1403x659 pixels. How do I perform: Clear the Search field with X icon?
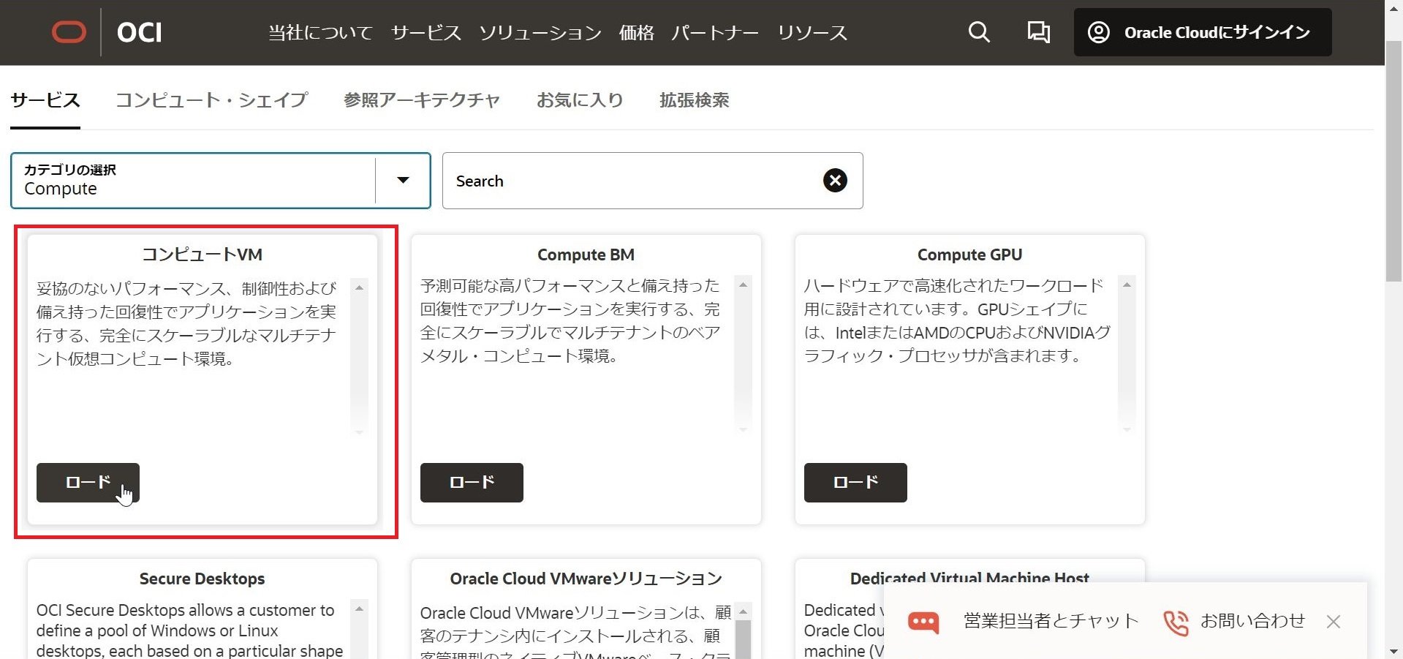835,181
